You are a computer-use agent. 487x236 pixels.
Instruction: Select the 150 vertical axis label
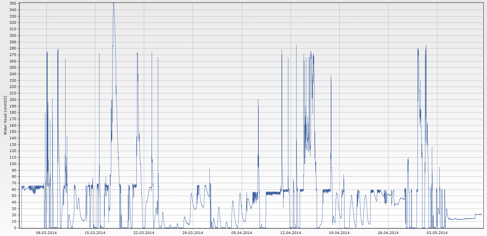[13, 132]
